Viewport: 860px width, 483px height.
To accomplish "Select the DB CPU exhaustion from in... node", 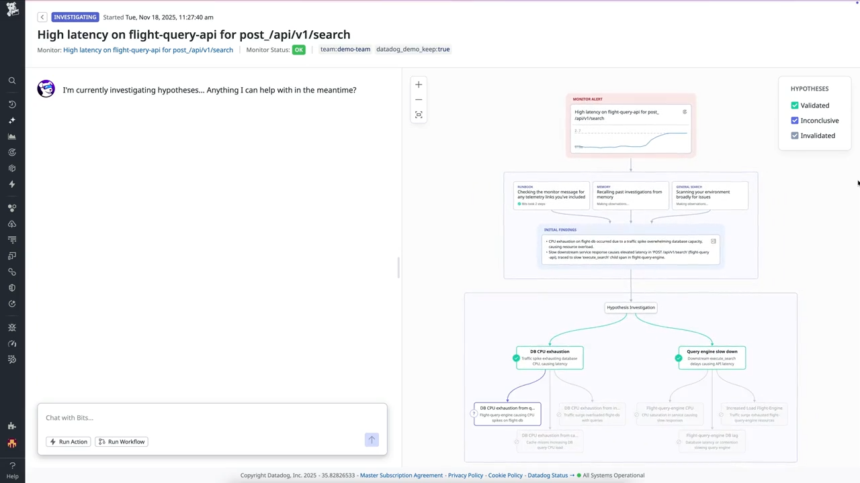I will (x=591, y=414).
